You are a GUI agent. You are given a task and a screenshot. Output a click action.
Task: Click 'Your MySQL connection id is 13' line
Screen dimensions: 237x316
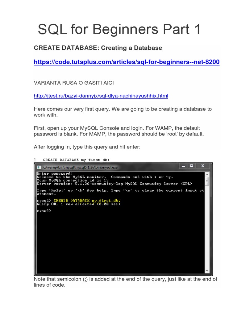[73, 180]
